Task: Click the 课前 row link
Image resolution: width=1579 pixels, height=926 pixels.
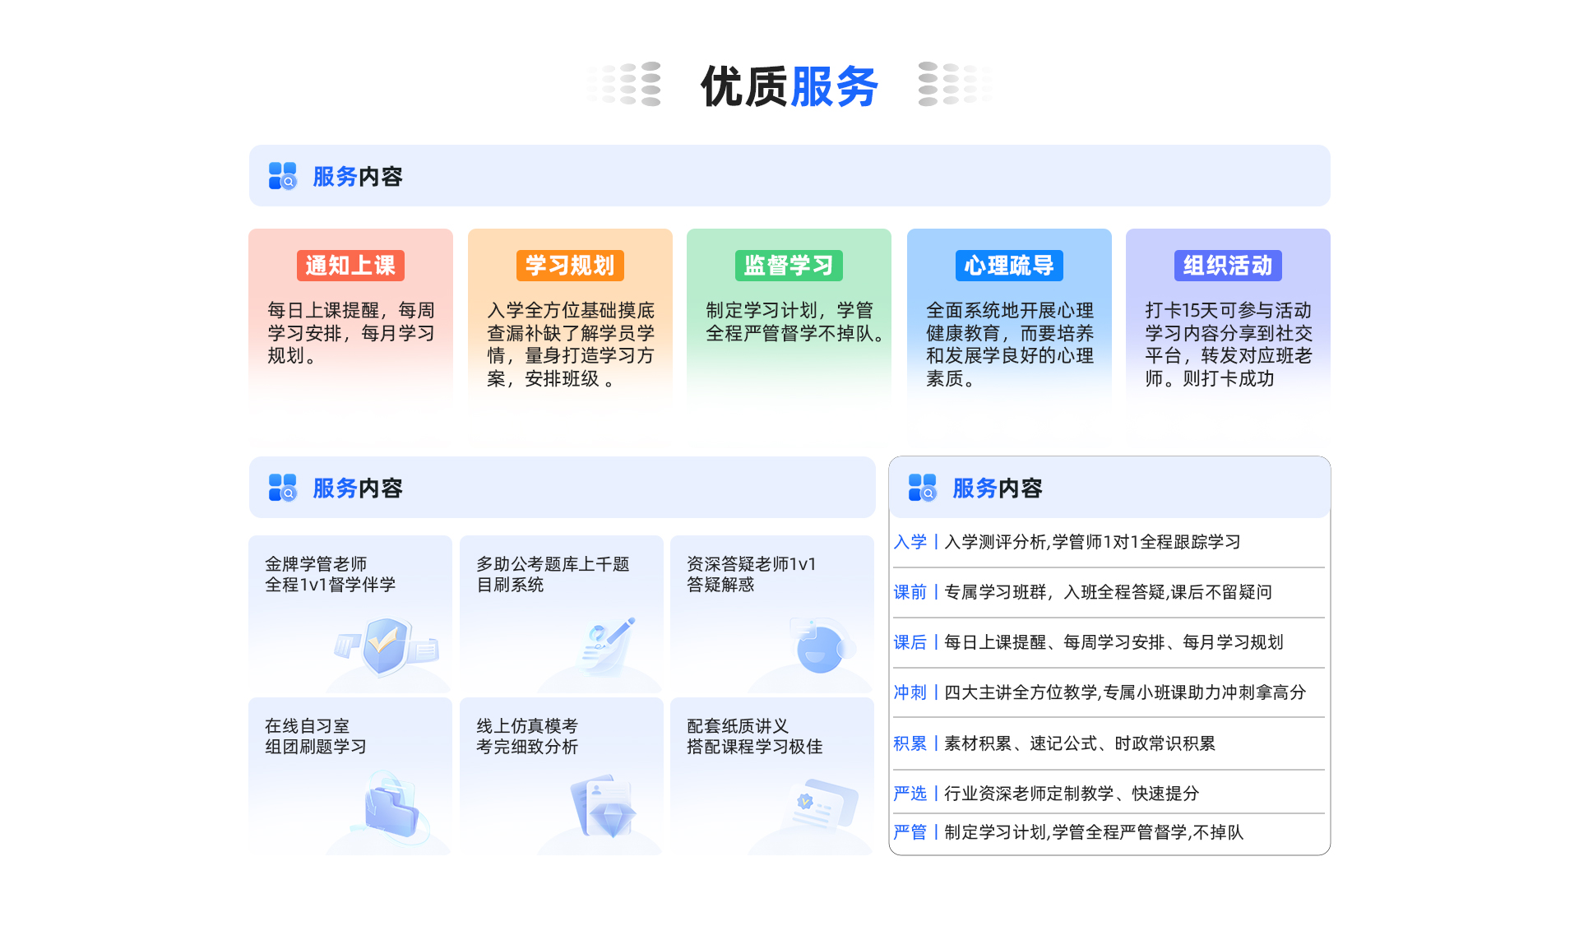Action: pyautogui.click(x=910, y=592)
